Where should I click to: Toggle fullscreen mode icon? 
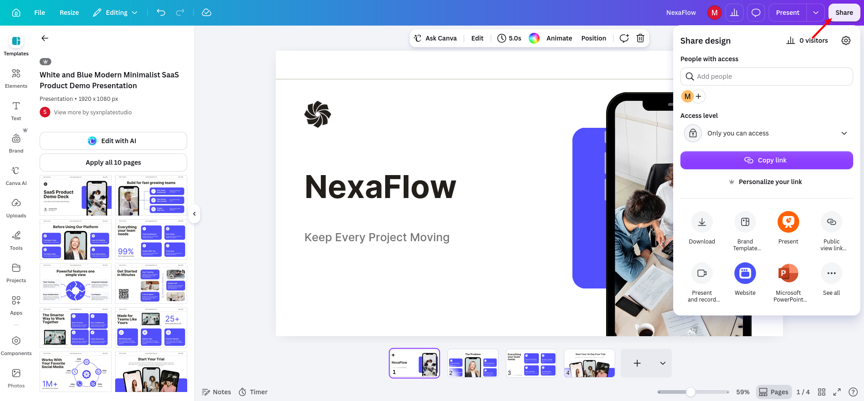[x=837, y=392]
